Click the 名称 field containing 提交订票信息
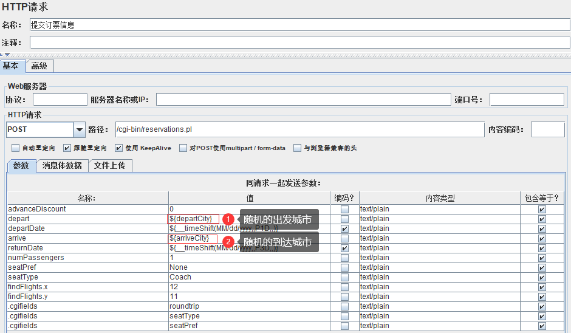 [x=299, y=25]
